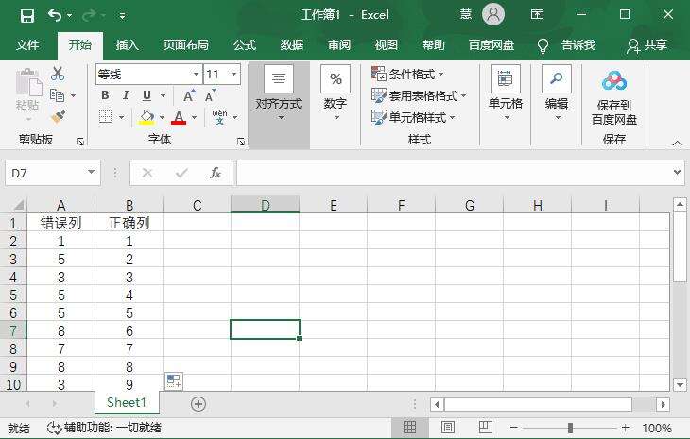Viewport: 690px width, 439px height.
Task: Toggle Underline formatting
Action: tap(147, 95)
